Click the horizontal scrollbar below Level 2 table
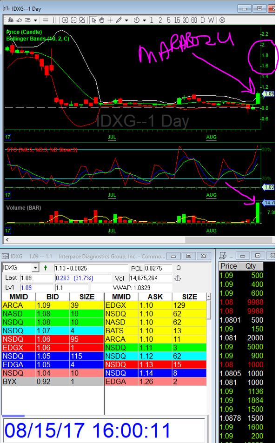The image size is (279, 443). [13, 416]
